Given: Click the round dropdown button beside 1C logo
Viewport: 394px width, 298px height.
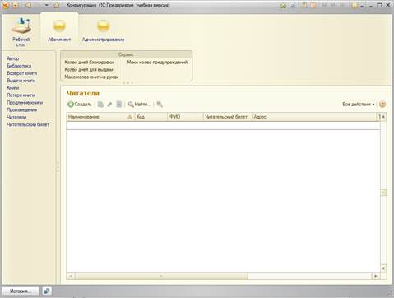Looking at the screenshot, I should click(16, 5).
